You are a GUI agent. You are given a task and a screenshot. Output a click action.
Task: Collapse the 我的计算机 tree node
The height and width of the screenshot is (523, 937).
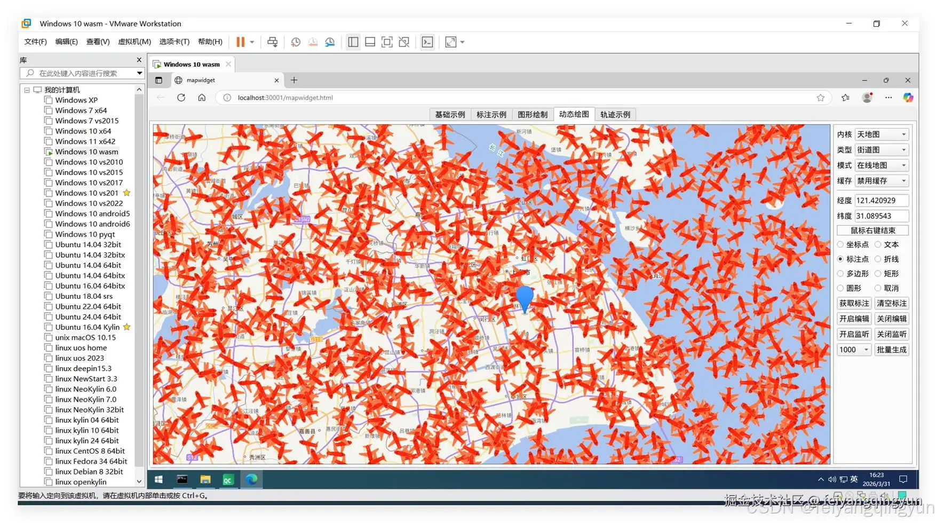pos(27,90)
